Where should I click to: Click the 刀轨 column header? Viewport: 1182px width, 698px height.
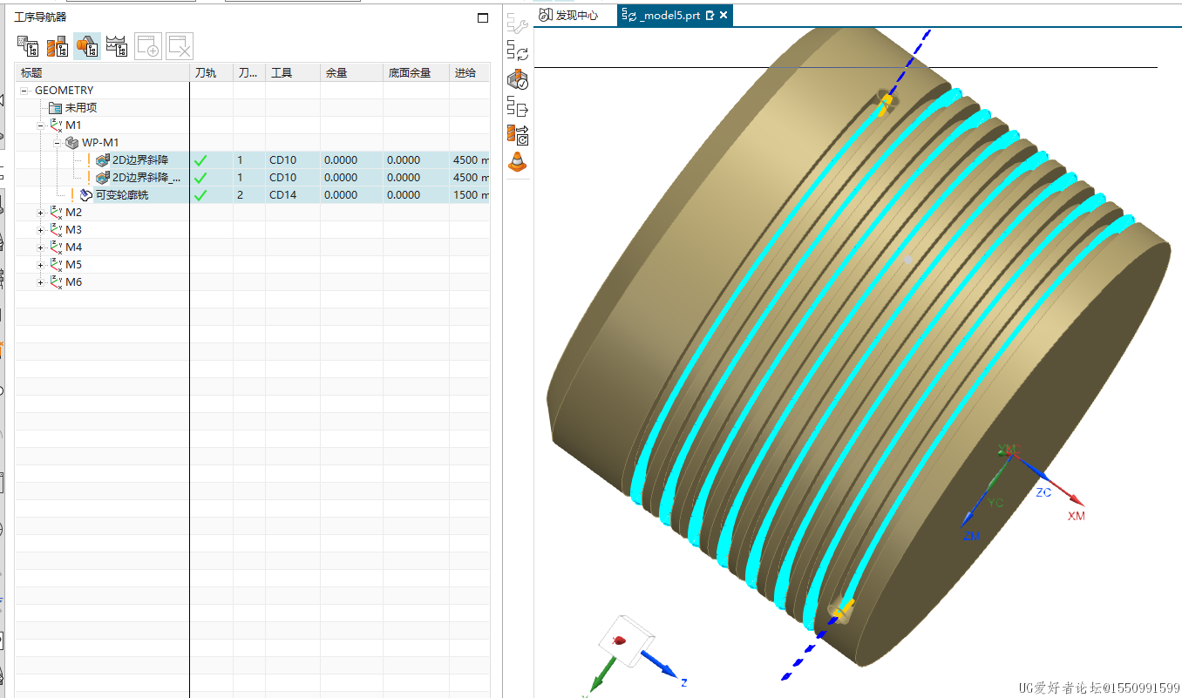click(211, 73)
